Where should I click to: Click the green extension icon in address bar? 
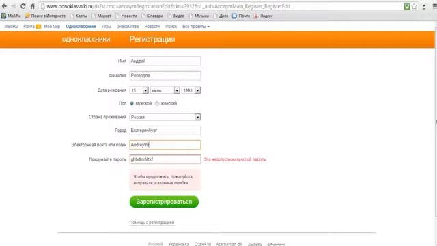point(407,6)
